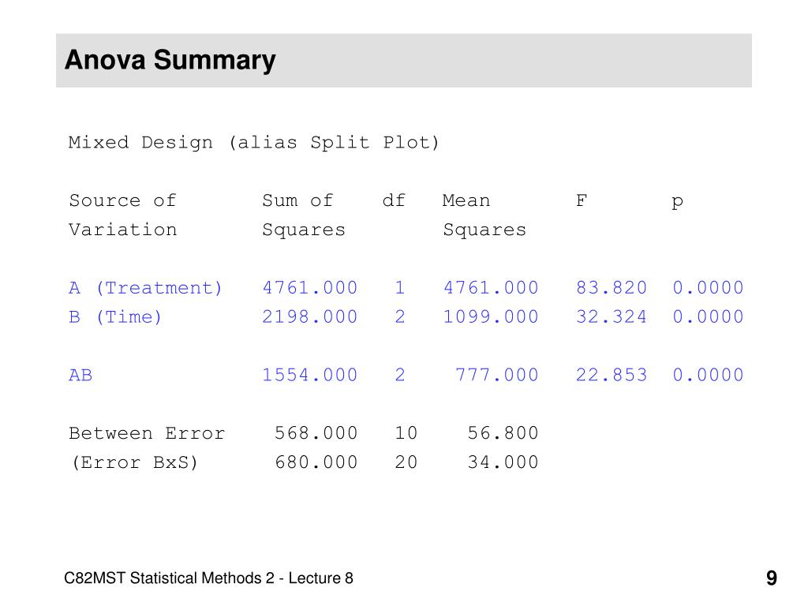
Task: Select mean square '34.000'
Action: point(503,462)
